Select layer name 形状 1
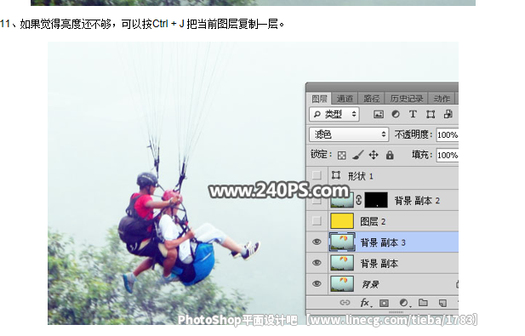 tap(360, 176)
